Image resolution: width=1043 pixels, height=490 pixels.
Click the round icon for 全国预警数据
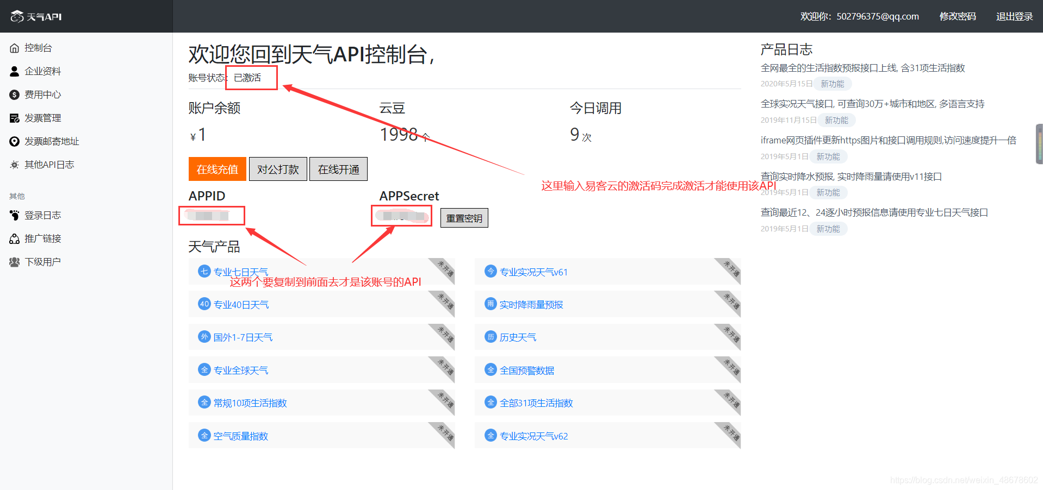[x=491, y=369]
